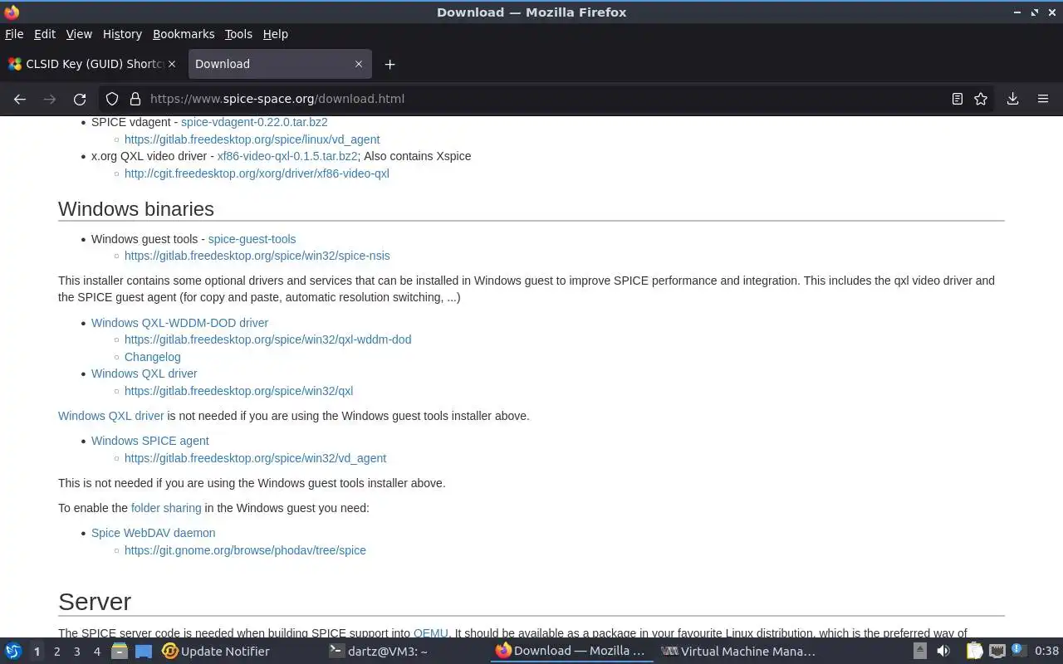This screenshot has width=1063, height=664.
Task: Open spice-vdagent-0.22.0.tar.bz2 link
Action: pos(254,122)
